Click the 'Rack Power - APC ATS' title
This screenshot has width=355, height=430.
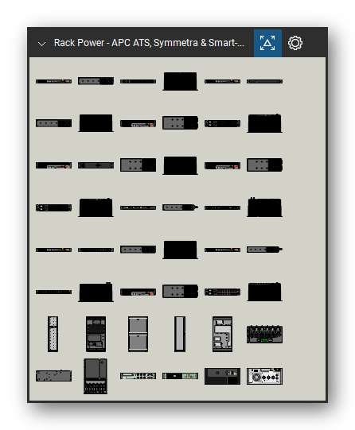149,43
